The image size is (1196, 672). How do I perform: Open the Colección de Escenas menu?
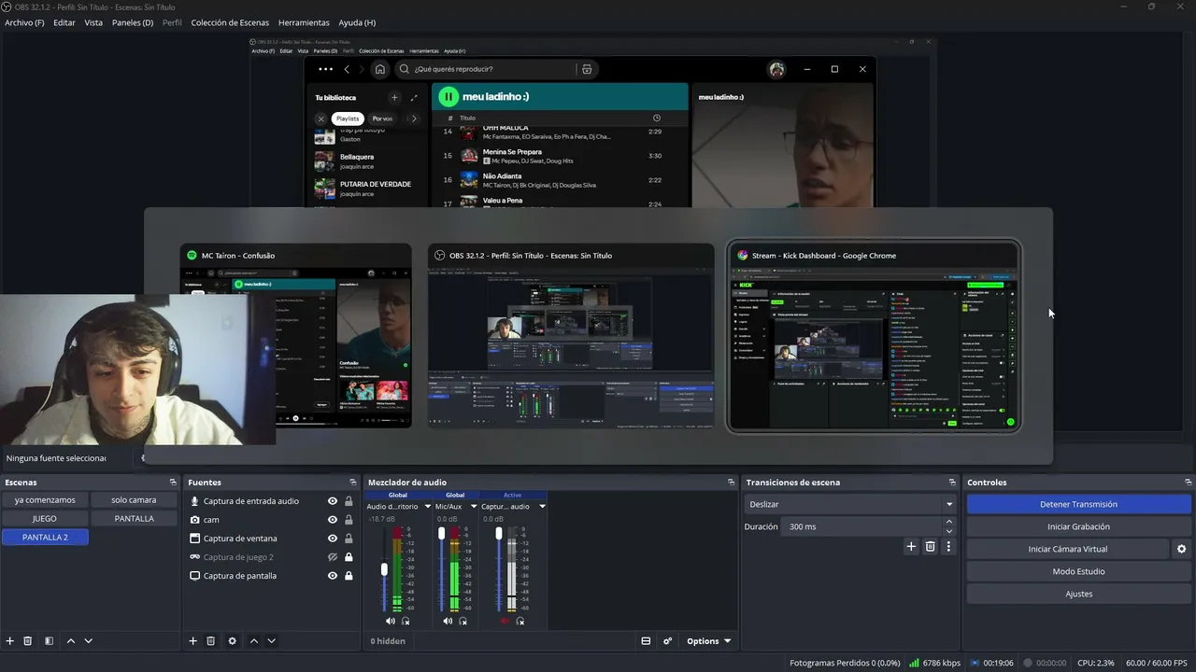230,22
